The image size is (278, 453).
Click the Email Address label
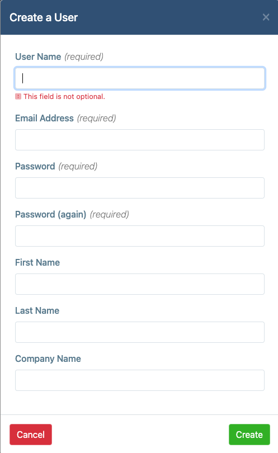pos(45,118)
